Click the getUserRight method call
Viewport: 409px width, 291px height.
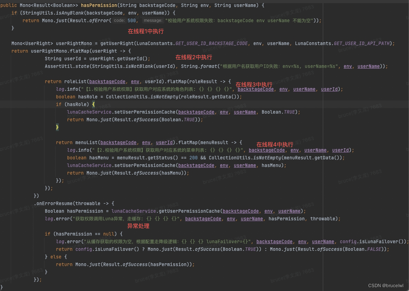click(117, 43)
